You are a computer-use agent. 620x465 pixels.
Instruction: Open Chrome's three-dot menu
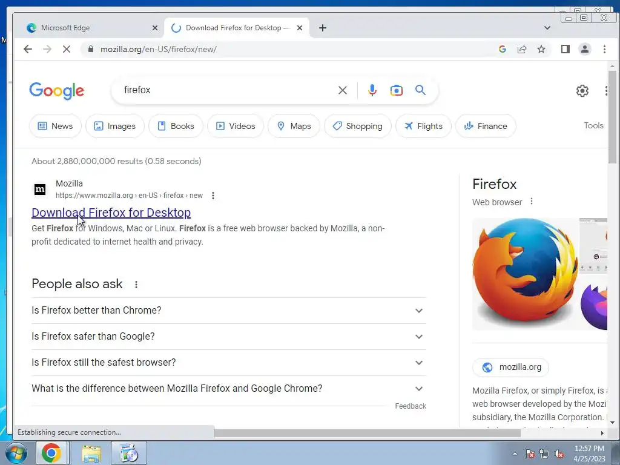[604, 49]
